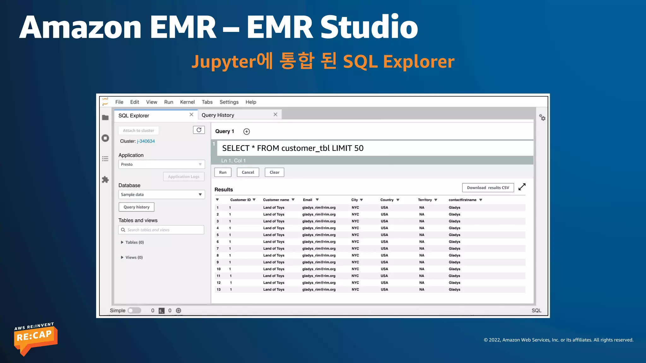The image size is (646, 363).
Task: Switch to the SQL Explorer tab
Action: coord(156,115)
